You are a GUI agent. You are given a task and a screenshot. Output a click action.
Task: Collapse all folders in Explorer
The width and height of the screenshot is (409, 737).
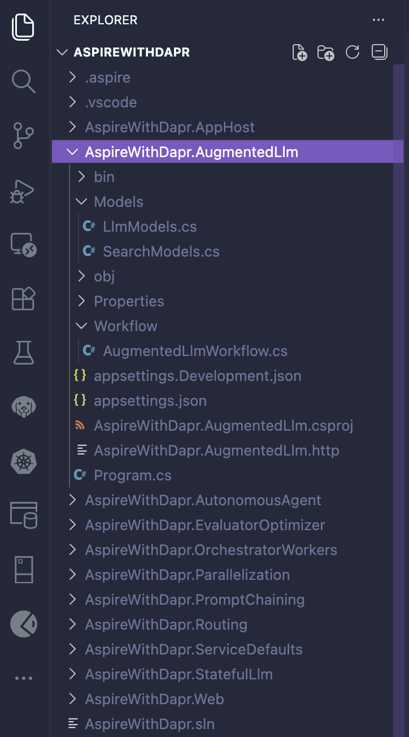click(x=379, y=53)
